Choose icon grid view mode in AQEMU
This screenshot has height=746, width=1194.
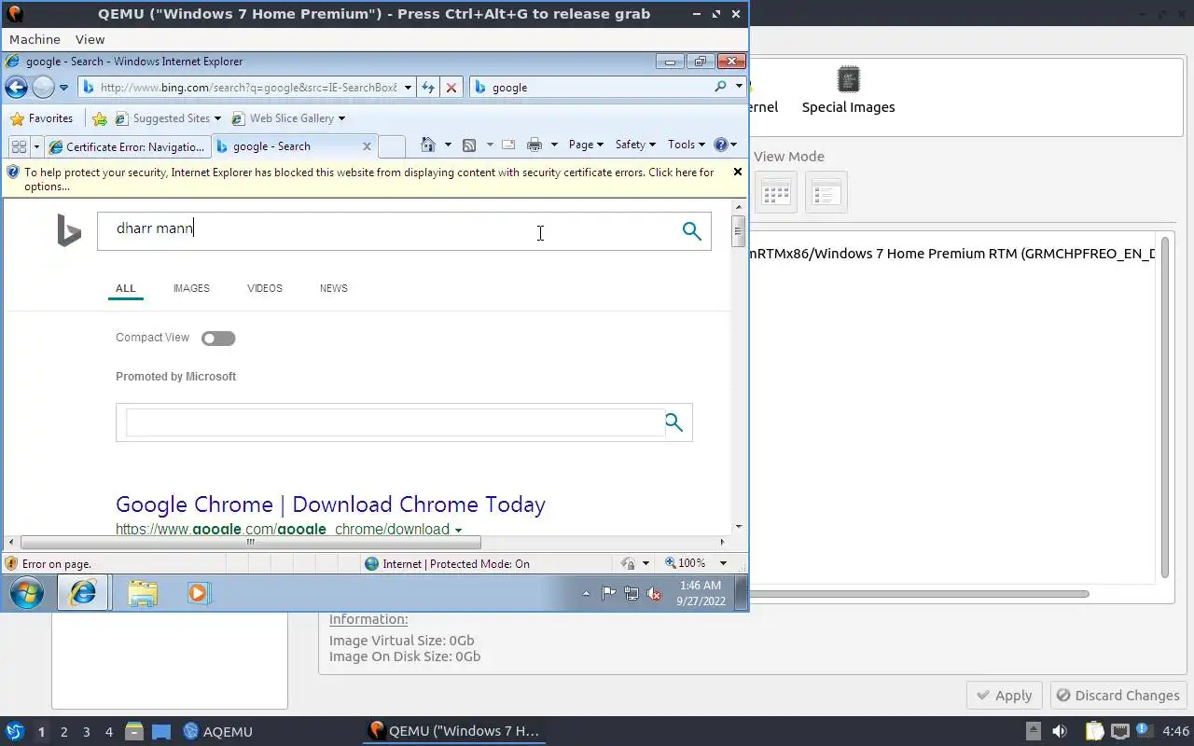(776, 192)
